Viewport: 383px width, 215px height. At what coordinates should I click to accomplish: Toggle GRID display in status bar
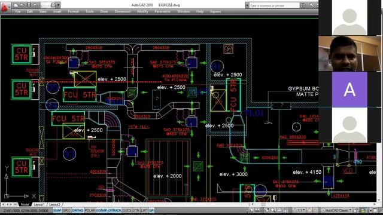click(x=66, y=210)
